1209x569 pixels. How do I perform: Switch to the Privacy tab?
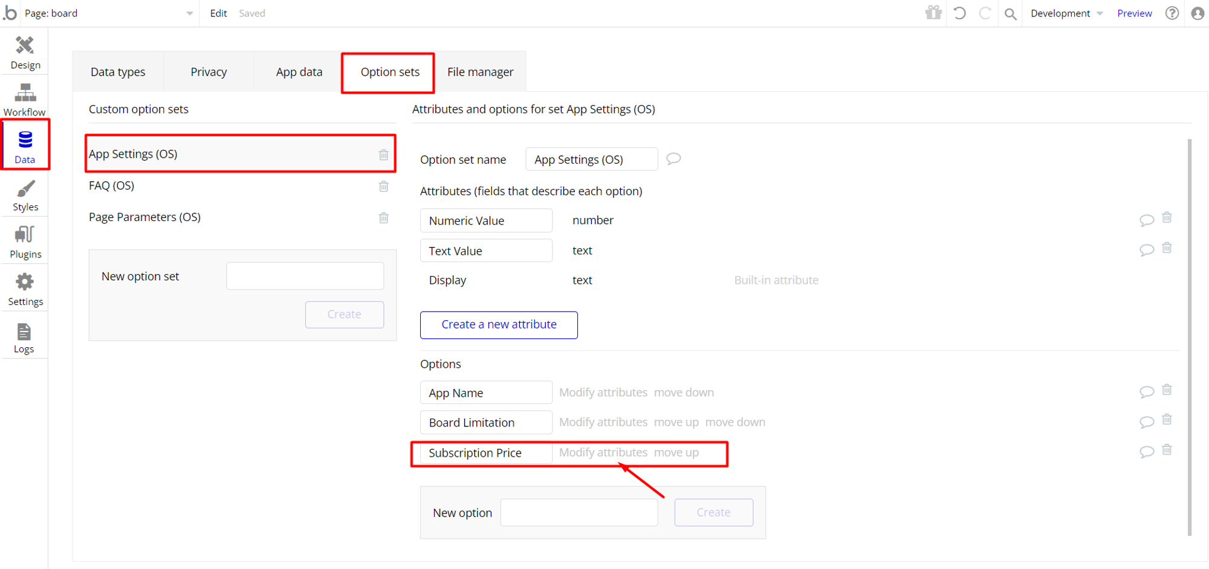[209, 72]
